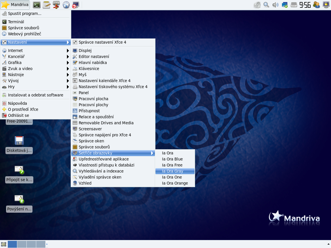Switch to the second workspace in pager
The width and height of the screenshot is (331, 248).
(22, 244)
